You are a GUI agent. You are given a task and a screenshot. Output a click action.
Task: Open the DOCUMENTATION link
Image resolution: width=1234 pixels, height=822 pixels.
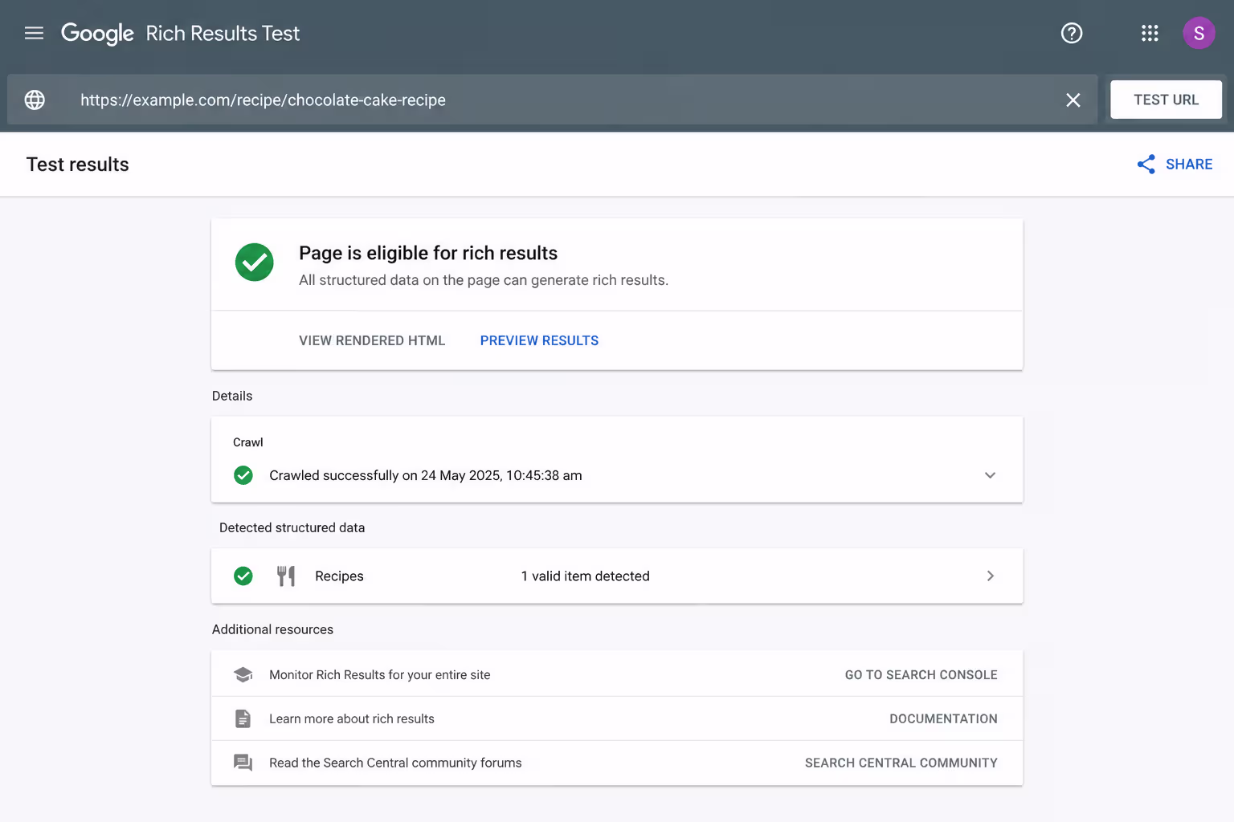(x=943, y=719)
